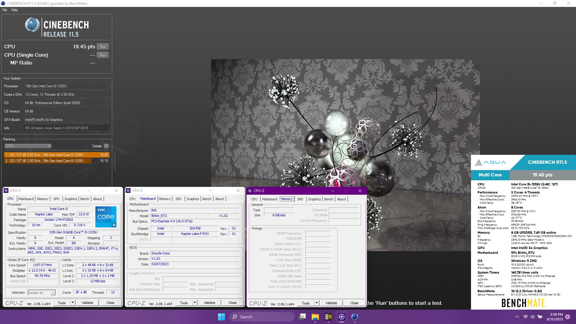Click the CPU-Z taskbar icon

tap(341, 317)
